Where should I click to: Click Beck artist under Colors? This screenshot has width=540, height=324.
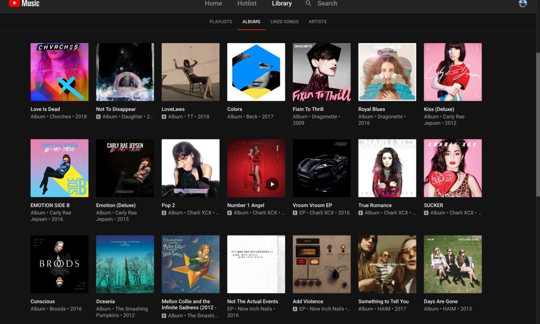(x=252, y=117)
